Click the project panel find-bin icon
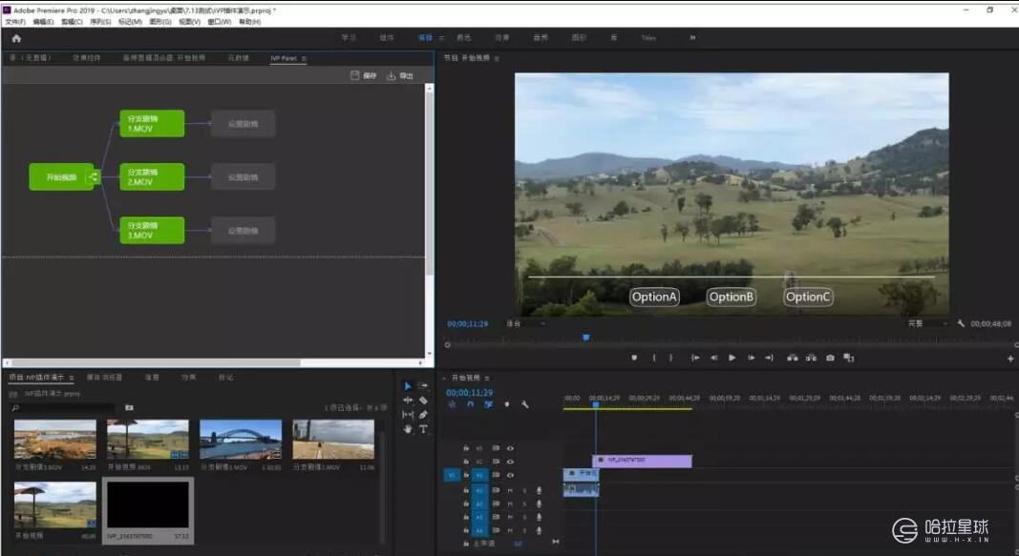This screenshot has width=1019, height=556. pos(129,407)
